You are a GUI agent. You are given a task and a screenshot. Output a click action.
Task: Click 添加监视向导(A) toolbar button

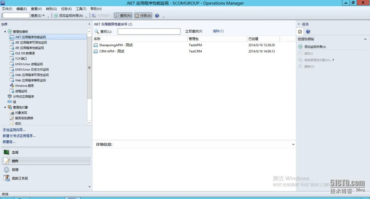(69, 16)
